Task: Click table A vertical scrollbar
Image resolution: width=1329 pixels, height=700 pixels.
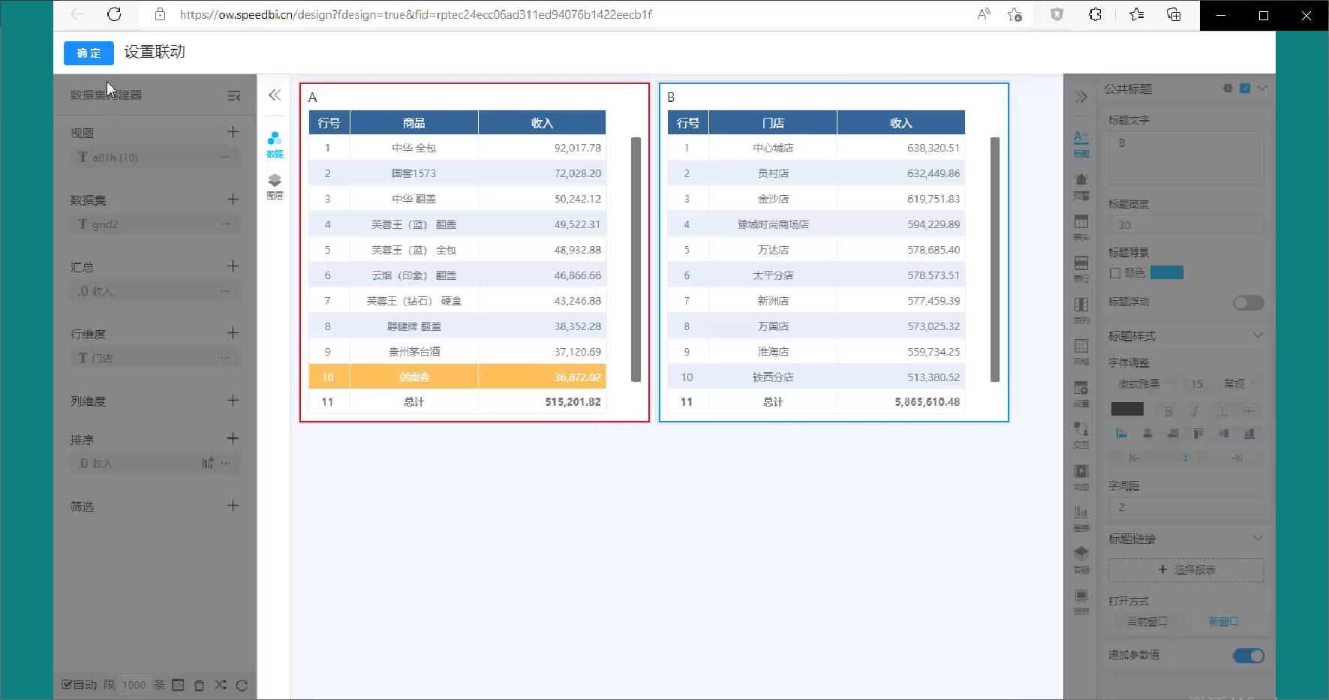Action: point(636,260)
